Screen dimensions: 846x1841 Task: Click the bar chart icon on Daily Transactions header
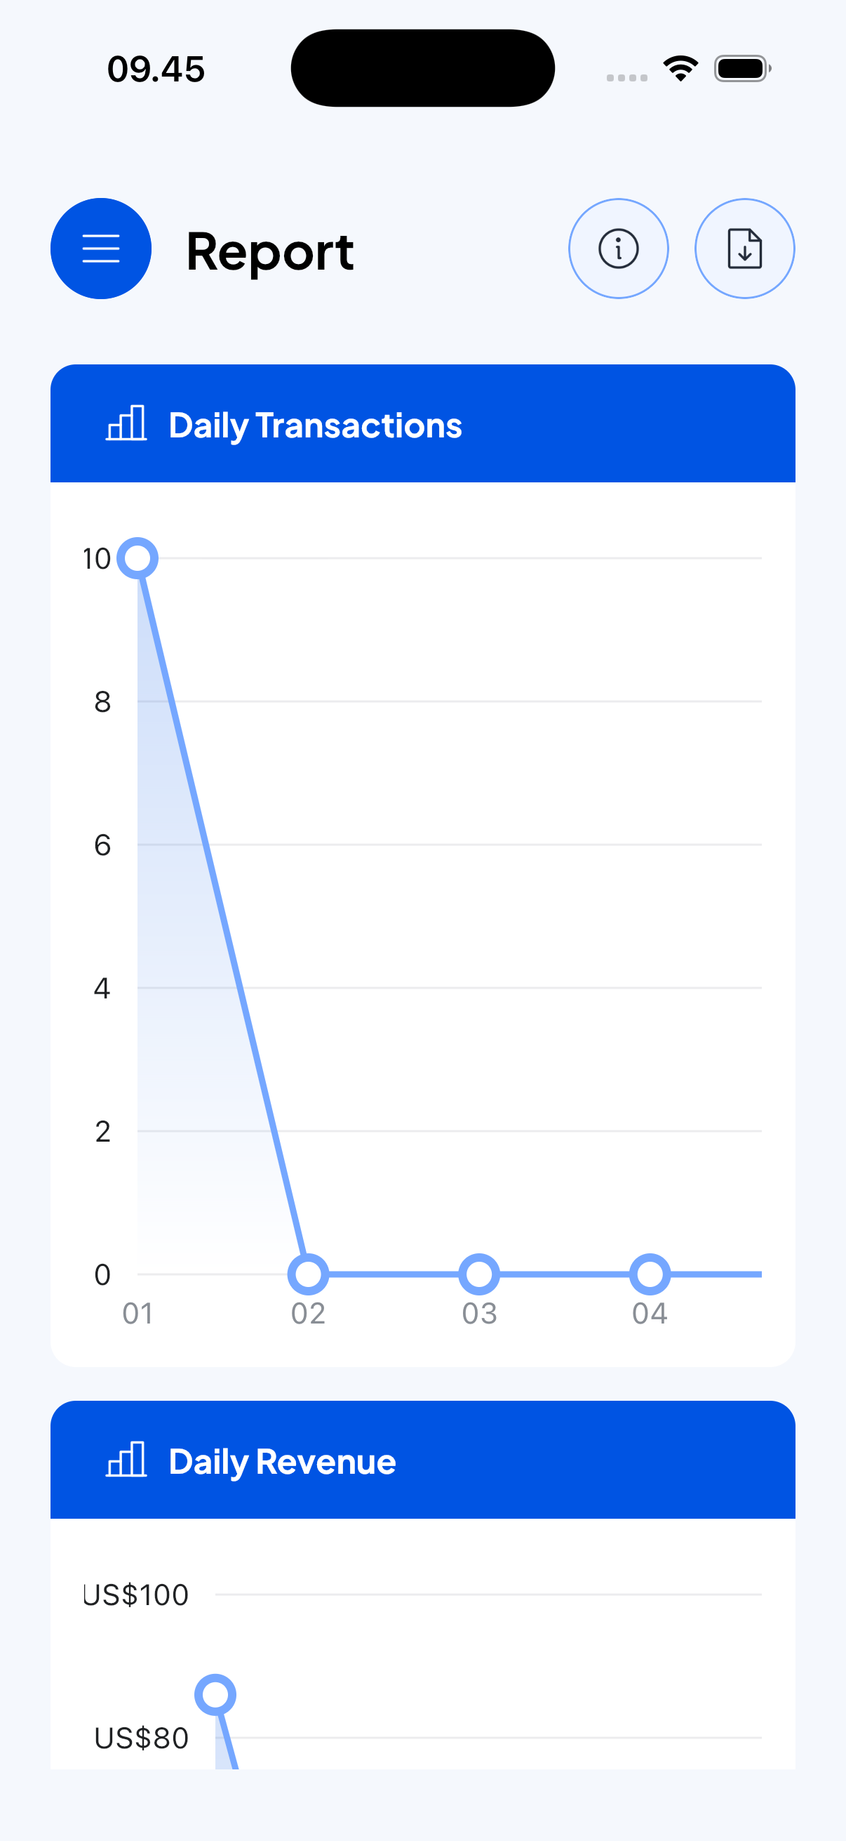[x=126, y=424]
